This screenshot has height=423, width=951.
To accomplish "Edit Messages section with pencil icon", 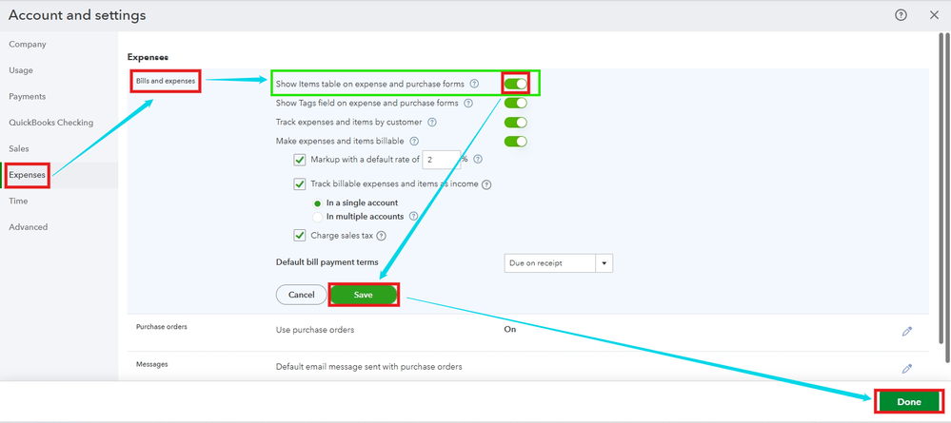I will [906, 369].
